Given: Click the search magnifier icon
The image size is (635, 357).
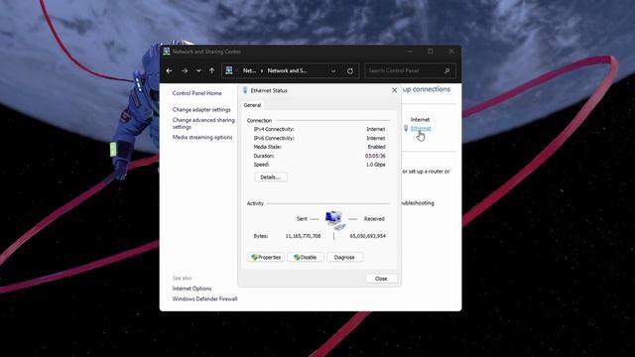Looking at the screenshot, I should 447,70.
